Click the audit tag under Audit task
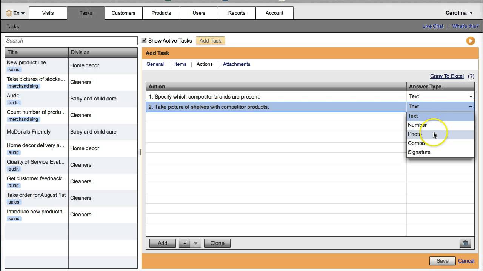The height and width of the screenshot is (271, 483). click(x=14, y=103)
